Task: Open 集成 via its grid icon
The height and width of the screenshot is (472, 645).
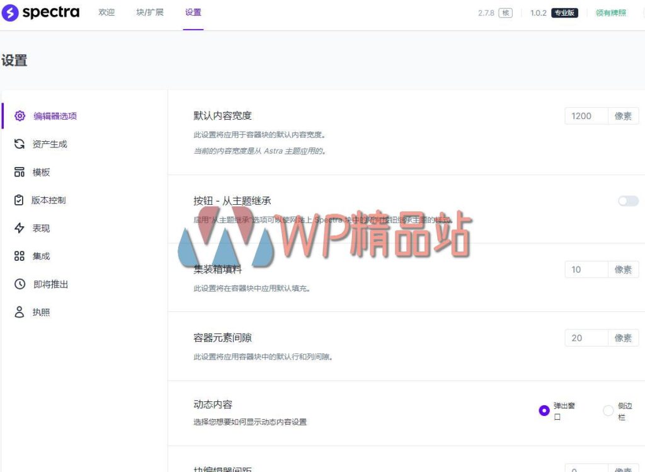Action: click(x=19, y=256)
